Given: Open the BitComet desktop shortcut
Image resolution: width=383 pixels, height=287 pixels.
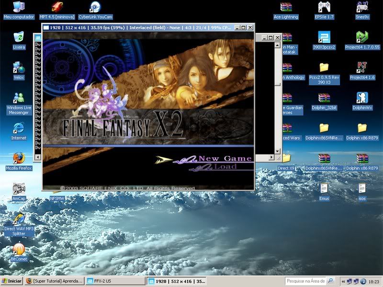Looking at the screenshot, I should [19, 249].
